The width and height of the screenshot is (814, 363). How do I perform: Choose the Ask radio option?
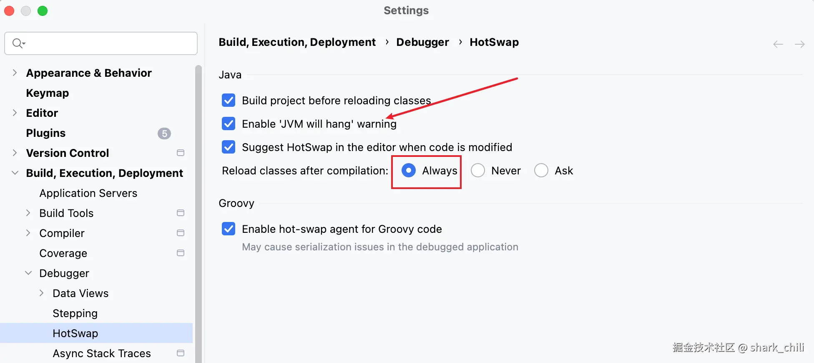pyautogui.click(x=541, y=171)
